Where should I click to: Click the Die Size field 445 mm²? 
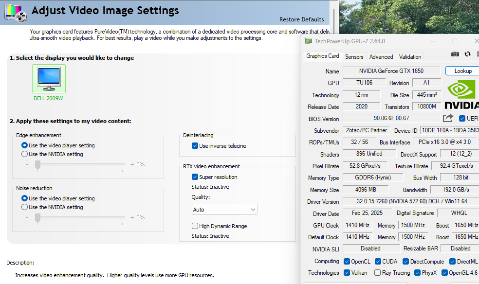point(427,94)
